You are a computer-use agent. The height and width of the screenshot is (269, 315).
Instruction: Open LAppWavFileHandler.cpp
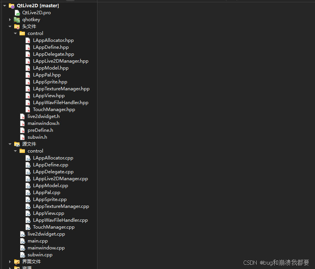point(60,220)
